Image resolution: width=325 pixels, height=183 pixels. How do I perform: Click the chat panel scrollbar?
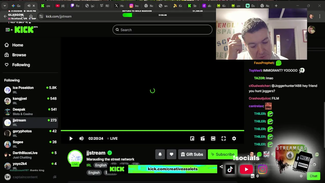pyautogui.click(x=324, y=125)
